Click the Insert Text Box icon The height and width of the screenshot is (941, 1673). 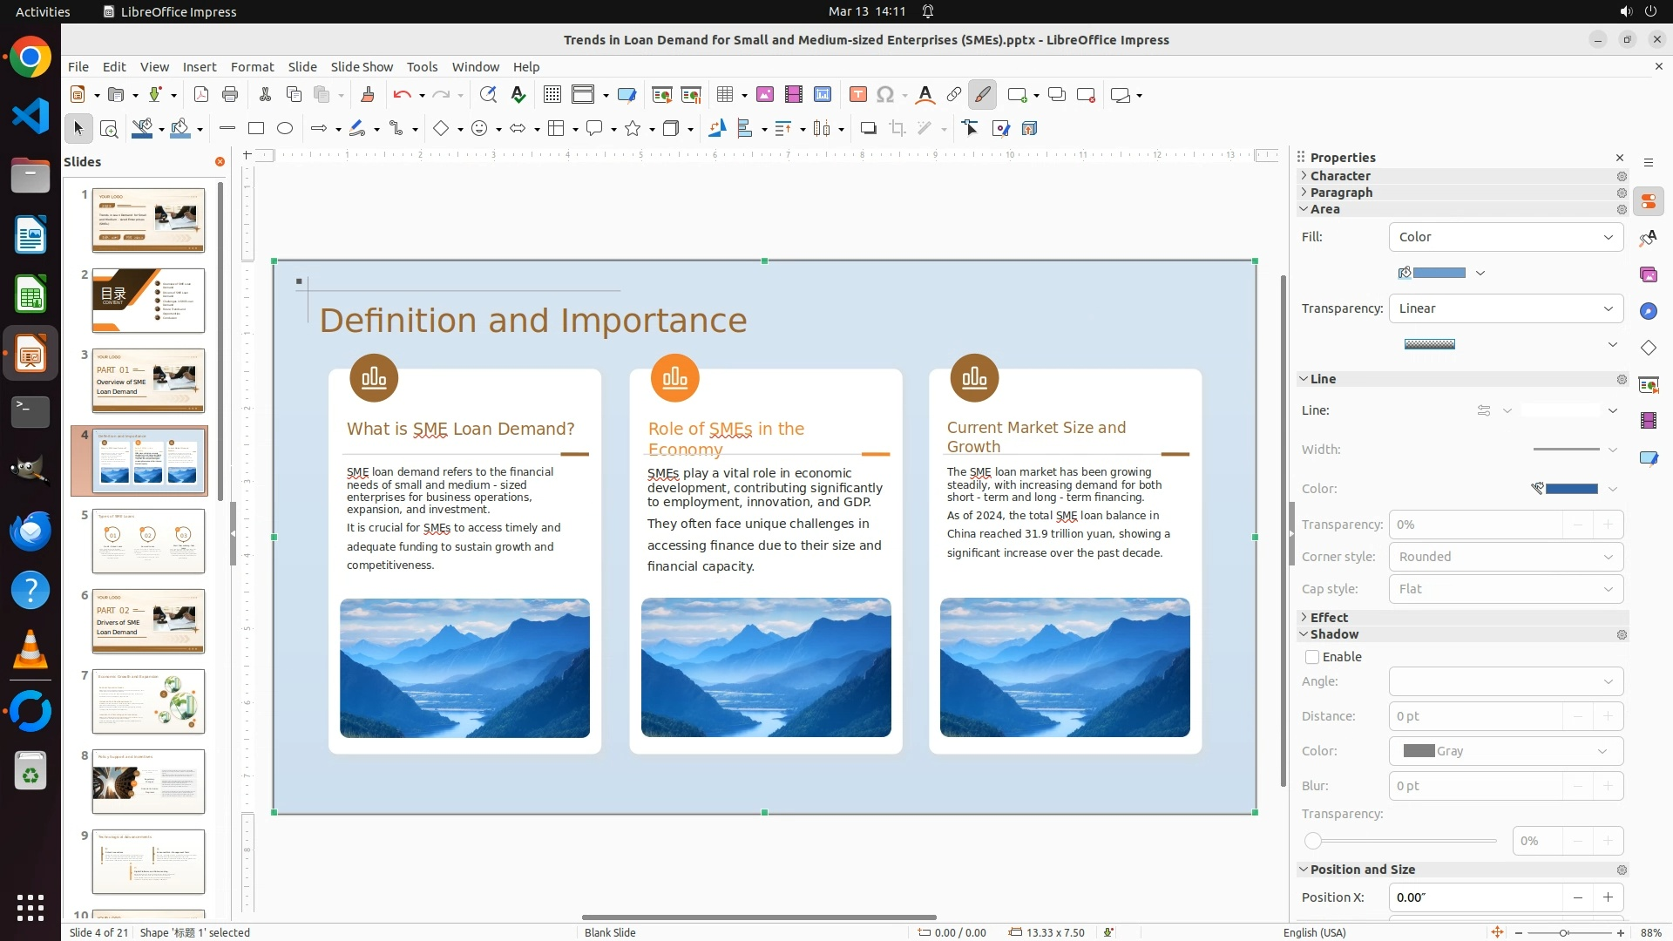857,95
